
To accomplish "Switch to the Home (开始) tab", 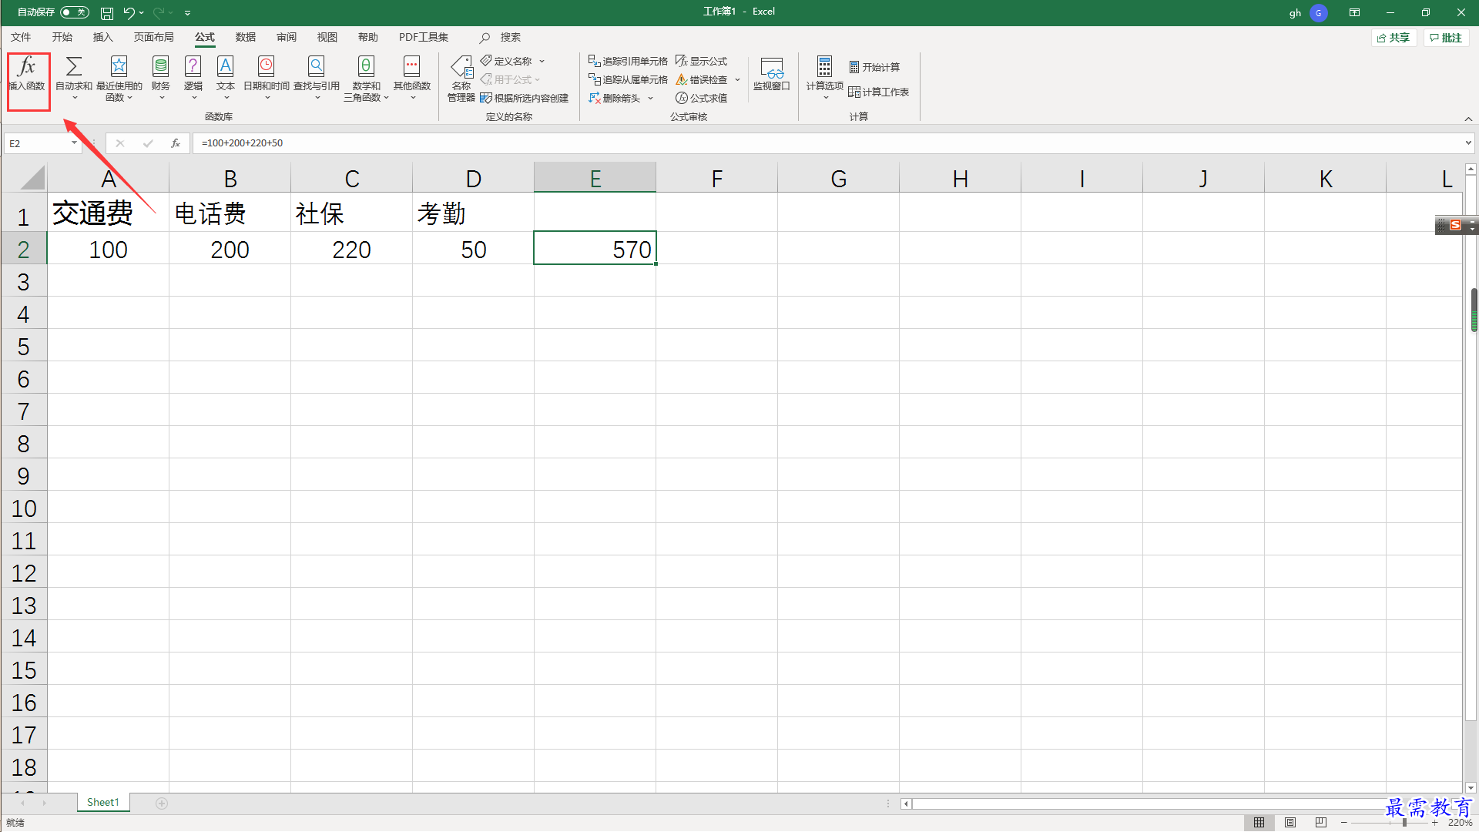I will (x=62, y=37).
